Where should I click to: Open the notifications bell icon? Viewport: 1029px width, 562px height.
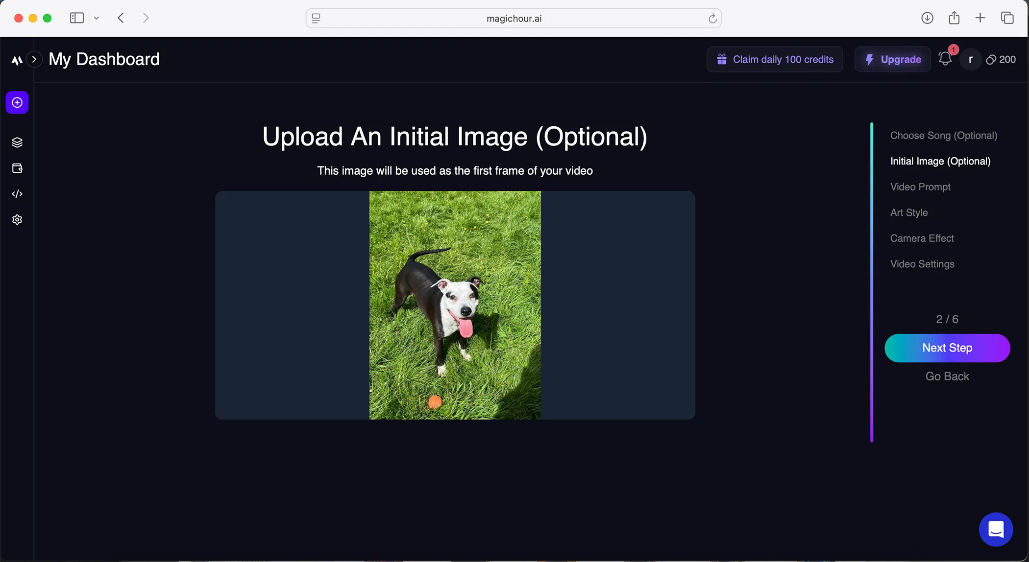(x=945, y=59)
